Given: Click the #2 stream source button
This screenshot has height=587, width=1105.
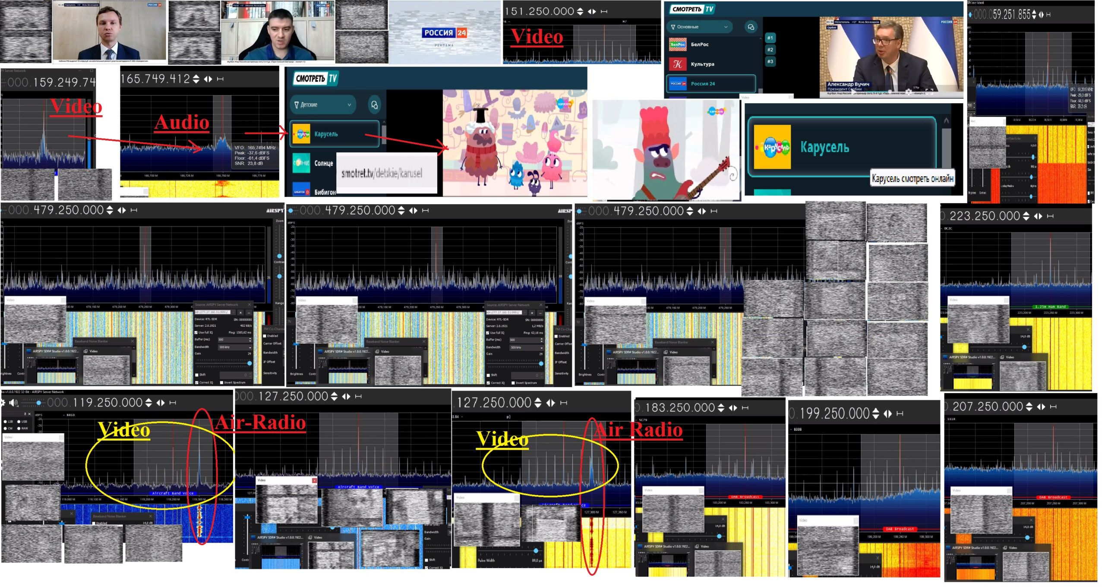Looking at the screenshot, I should [770, 50].
